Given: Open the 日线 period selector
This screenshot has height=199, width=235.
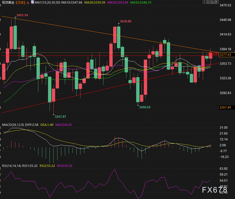Looking at the screenshot, I should click(21, 2).
